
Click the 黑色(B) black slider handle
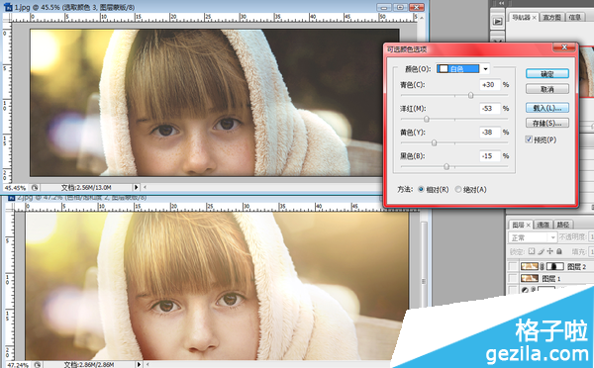pos(446,166)
